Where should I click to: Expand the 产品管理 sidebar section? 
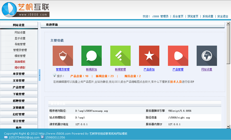click(19, 87)
